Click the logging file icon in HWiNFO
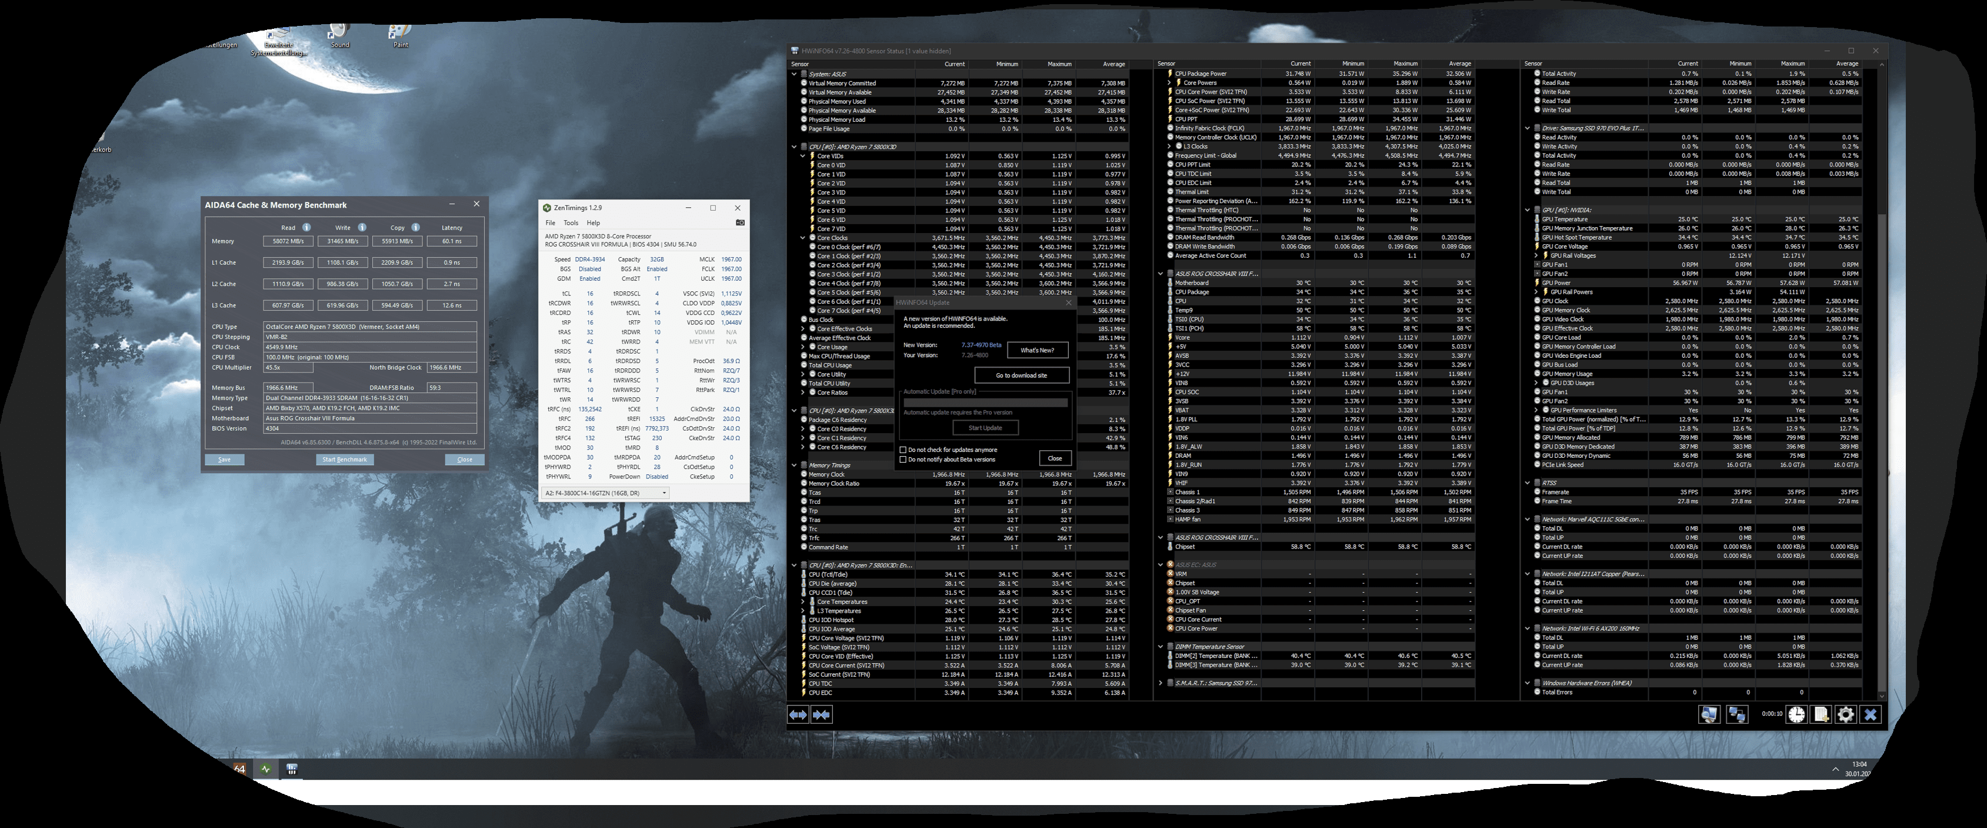Viewport: 1987px width, 828px height. 1821,714
